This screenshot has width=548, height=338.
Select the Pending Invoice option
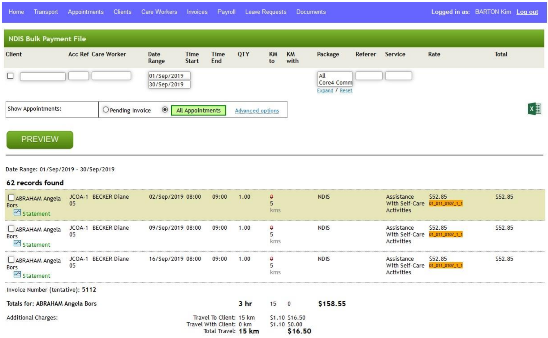[106, 110]
